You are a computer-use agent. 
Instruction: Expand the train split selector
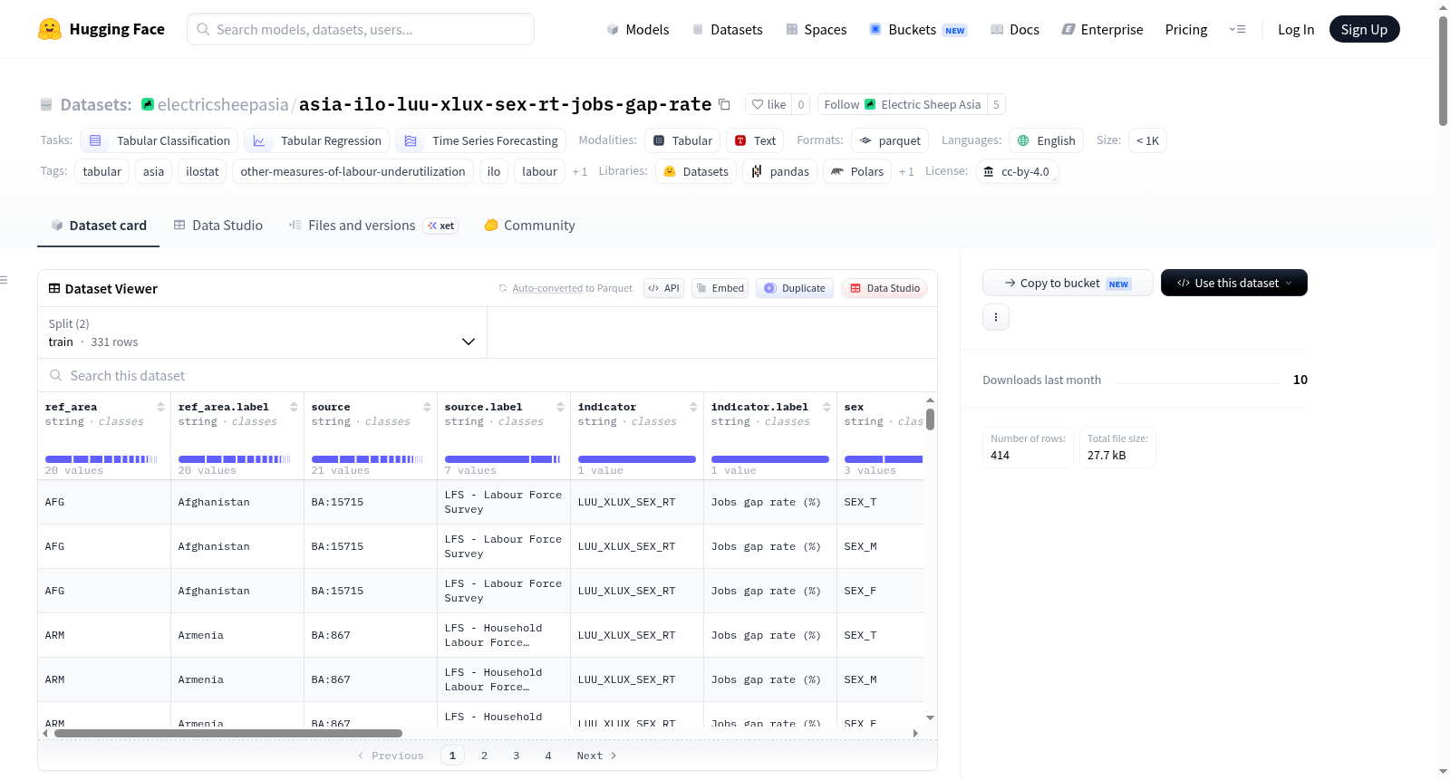click(x=262, y=332)
